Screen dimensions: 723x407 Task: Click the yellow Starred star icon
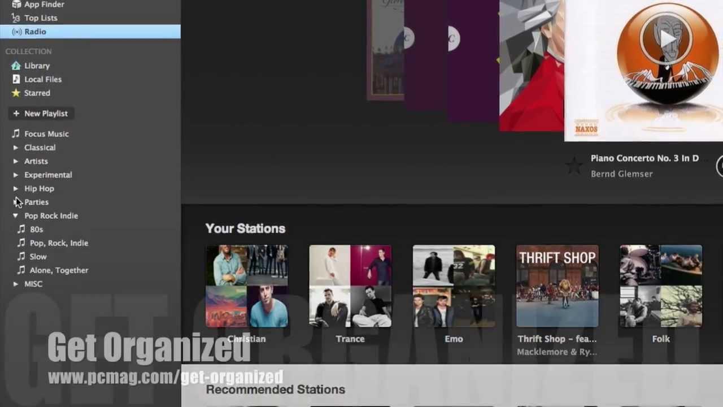(16, 93)
